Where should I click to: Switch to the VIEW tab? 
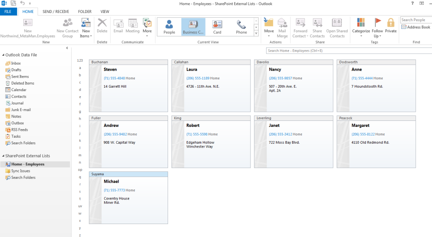click(x=105, y=12)
